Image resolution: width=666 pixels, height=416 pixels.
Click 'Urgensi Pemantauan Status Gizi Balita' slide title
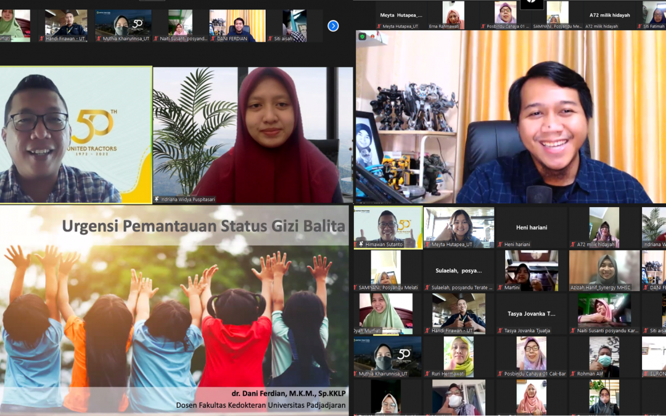click(203, 226)
